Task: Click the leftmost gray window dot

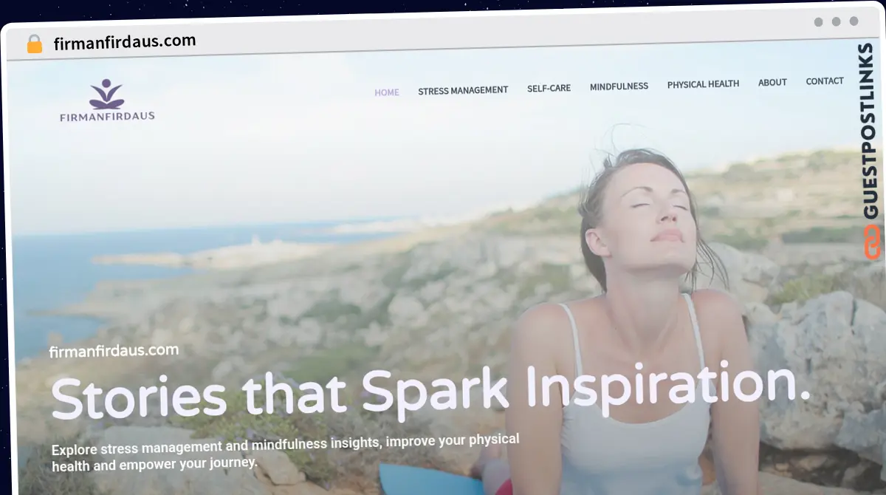Action: pyautogui.click(x=819, y=21)
